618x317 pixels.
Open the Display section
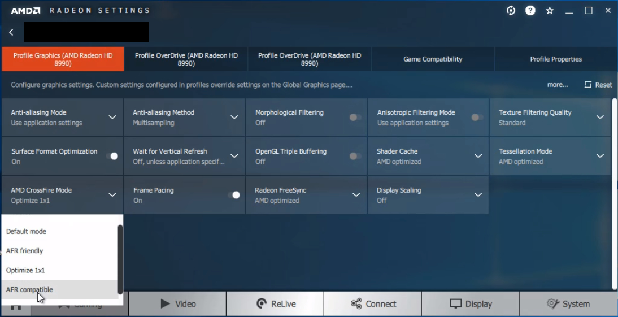click(x=471, y=303)
